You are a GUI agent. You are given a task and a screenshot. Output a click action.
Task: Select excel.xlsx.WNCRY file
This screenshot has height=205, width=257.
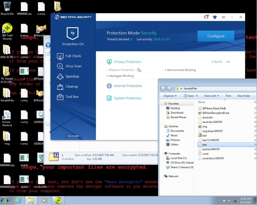[212, 122]
